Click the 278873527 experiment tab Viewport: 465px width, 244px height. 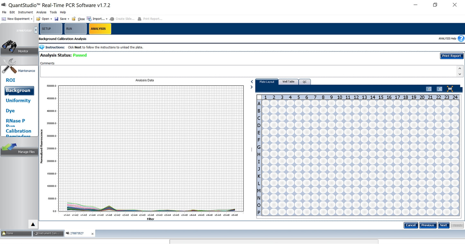point(77,233)
